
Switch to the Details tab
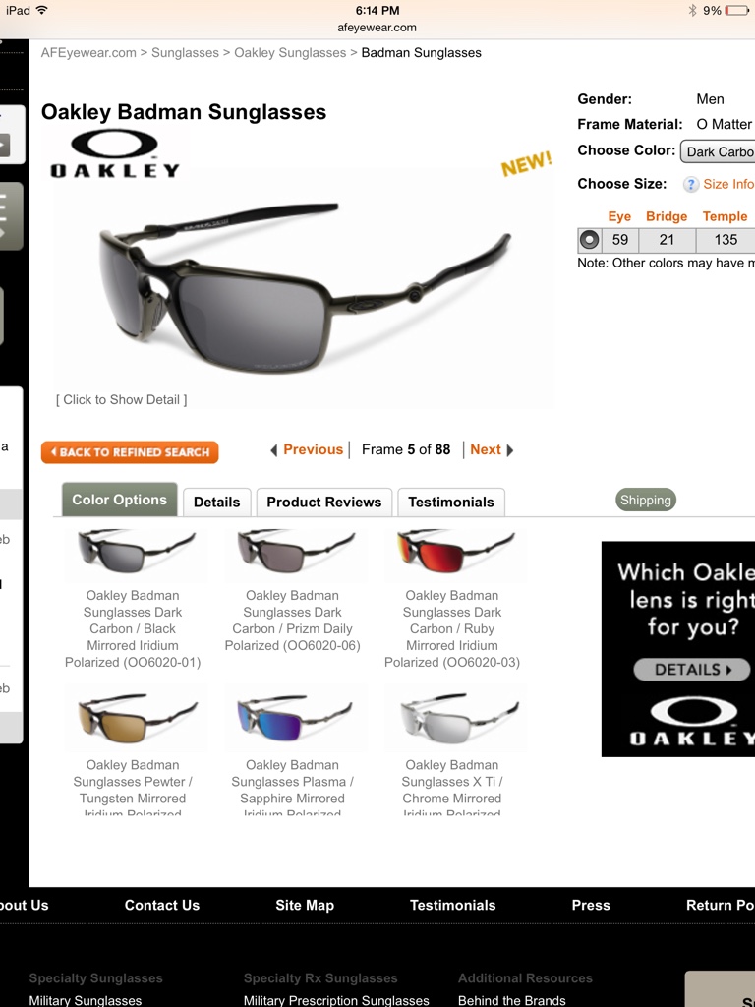pos(217,503)
